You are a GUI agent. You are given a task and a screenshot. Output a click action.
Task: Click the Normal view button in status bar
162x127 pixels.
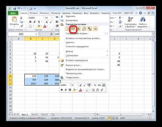point(109,118)
